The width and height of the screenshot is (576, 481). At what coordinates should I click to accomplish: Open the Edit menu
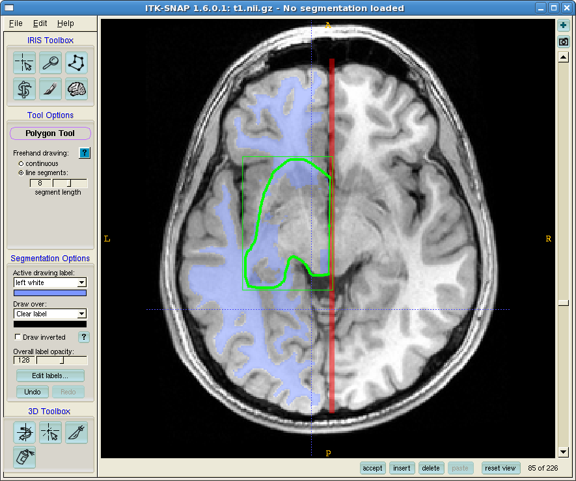click(40, 23)
